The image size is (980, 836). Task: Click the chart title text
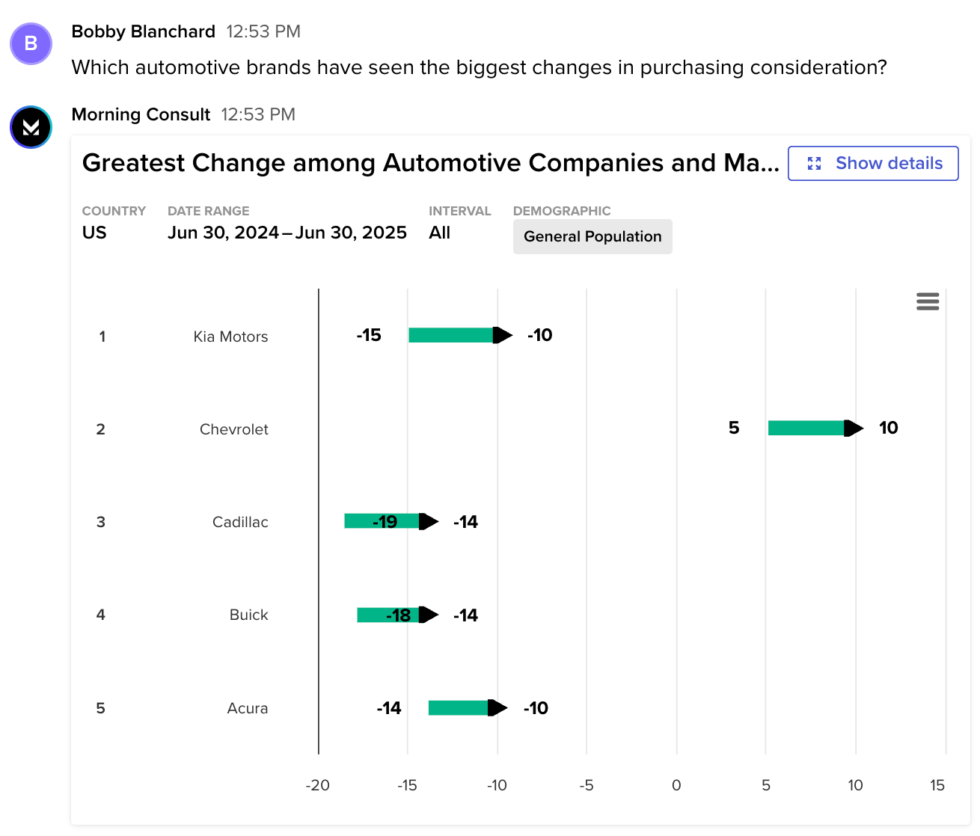pos(430,163)
